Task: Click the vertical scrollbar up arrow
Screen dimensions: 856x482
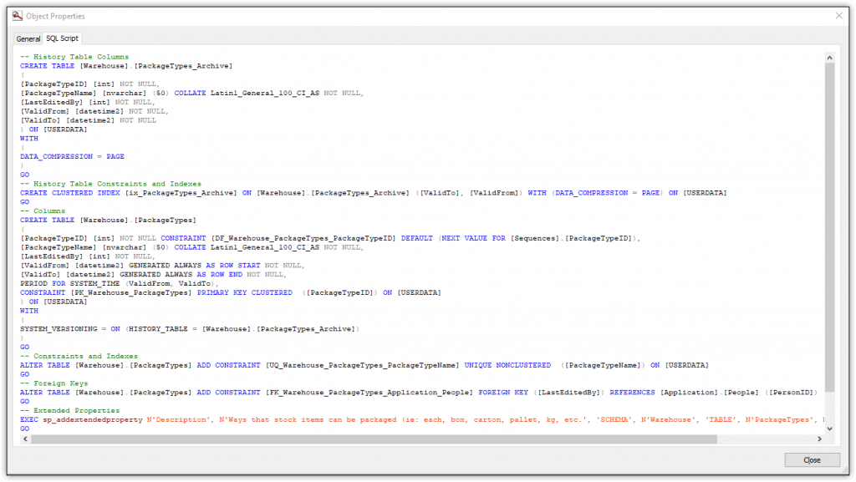Action: point(831,58)
